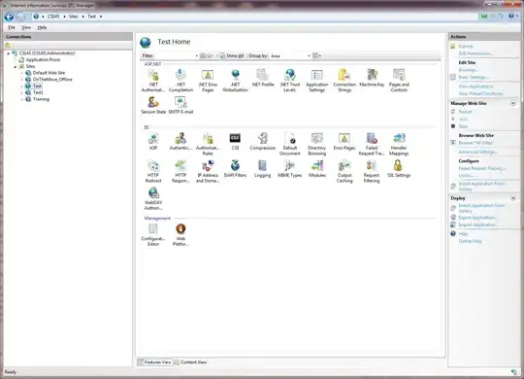
Task: Open the ISAPI Filters feature
Action: click(x=235, y=169)
